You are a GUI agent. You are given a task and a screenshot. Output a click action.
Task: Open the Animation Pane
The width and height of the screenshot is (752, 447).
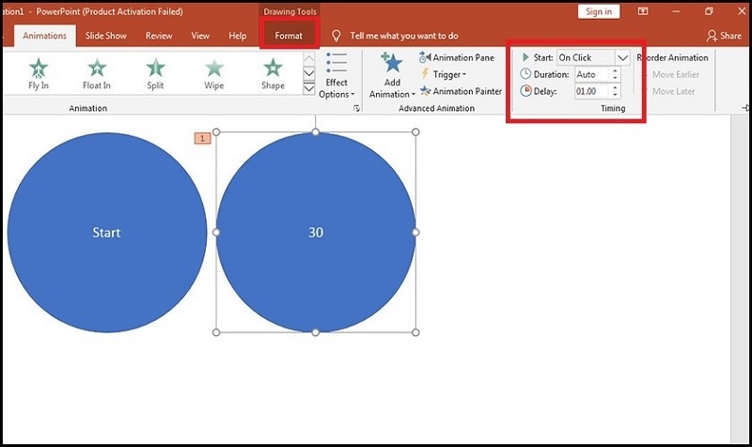point(457,58)
